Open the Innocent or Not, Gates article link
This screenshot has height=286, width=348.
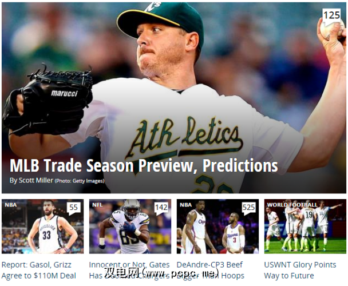pos(129,270)
